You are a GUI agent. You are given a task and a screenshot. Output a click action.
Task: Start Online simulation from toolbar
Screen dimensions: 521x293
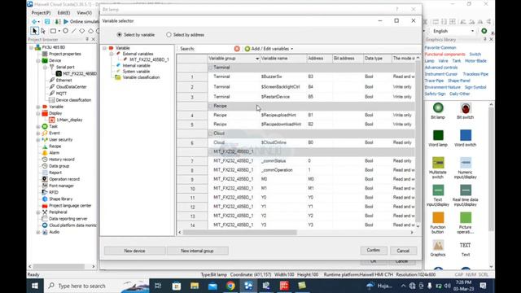click(81, 22)
